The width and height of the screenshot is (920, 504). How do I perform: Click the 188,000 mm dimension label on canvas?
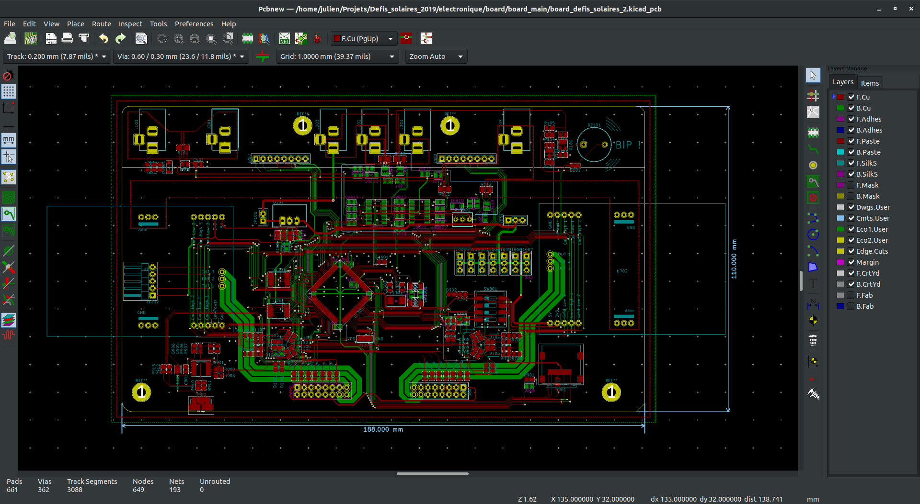383,429
